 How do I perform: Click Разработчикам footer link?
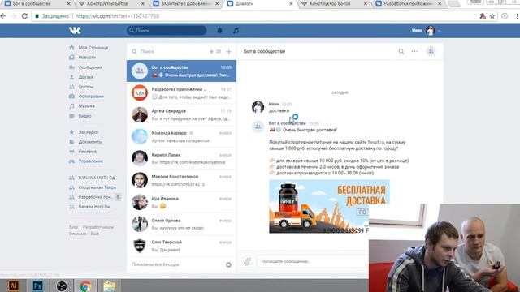coord(98,227)
